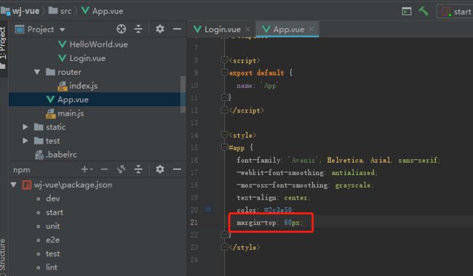Select wj-vue\package.json in npm panel

(67, 184)
